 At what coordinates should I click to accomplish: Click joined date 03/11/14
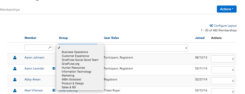tap(201, 68)
